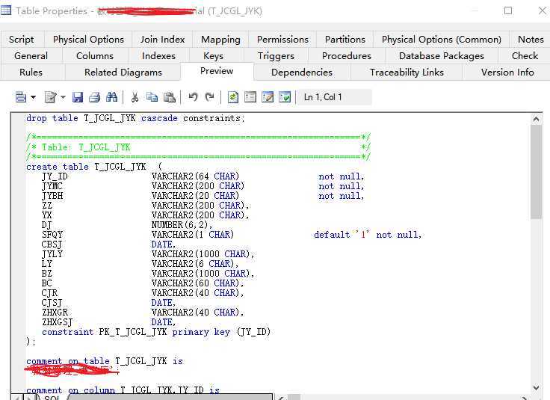Click the Select generation targets pencil icon

268,97
